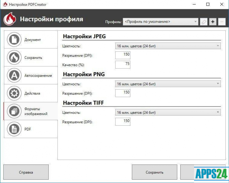
Task: Open the Сохранить flame icon in sidebar
Action: click(x=14, y=57)
